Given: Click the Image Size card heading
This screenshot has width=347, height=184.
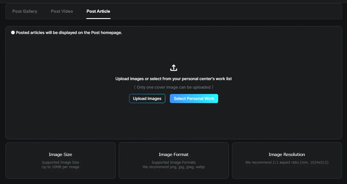Looking at the screenshot, I should pyautogui.click(x=60, y=155).
